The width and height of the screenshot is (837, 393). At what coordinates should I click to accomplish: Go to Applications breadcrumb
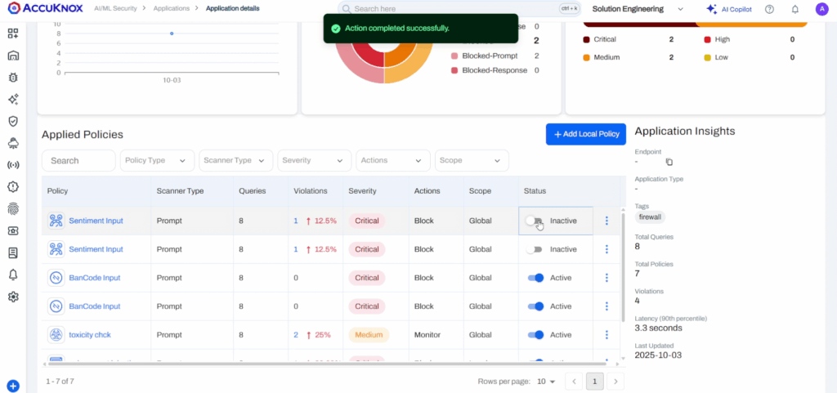172,8
